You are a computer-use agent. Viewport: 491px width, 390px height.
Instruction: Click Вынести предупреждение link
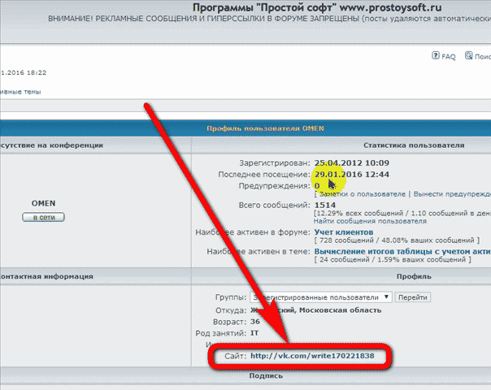click(451, 194)
